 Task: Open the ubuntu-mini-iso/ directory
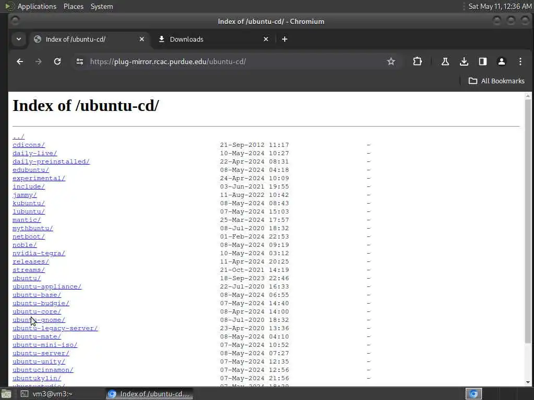pos(45,345)
